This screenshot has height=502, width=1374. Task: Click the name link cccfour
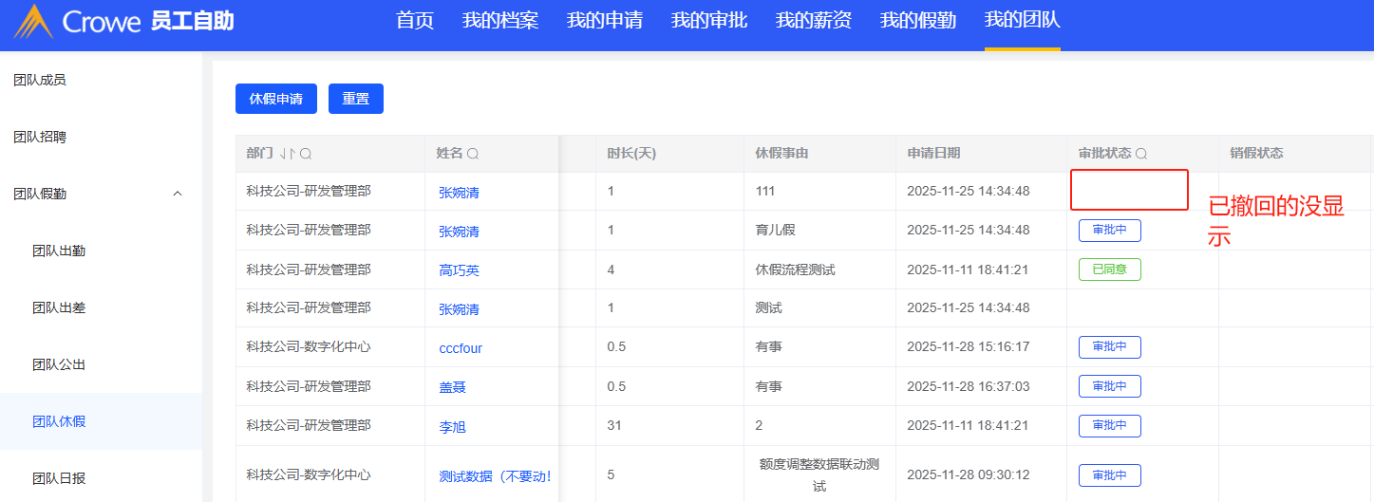click(x=461, y=348)
